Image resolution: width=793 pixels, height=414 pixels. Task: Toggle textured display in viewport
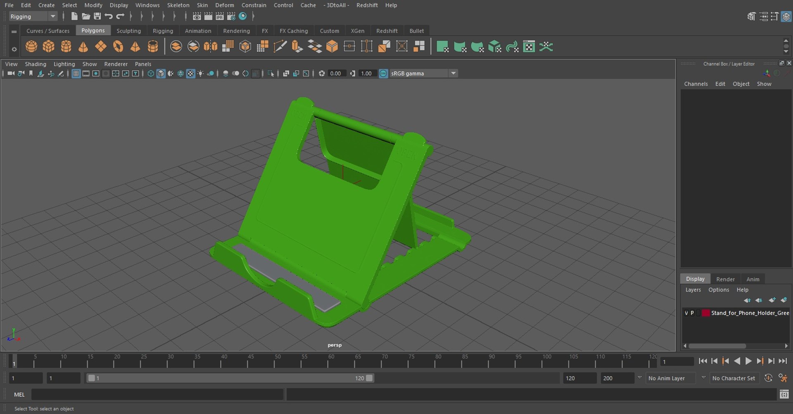(x=190, y=73)
